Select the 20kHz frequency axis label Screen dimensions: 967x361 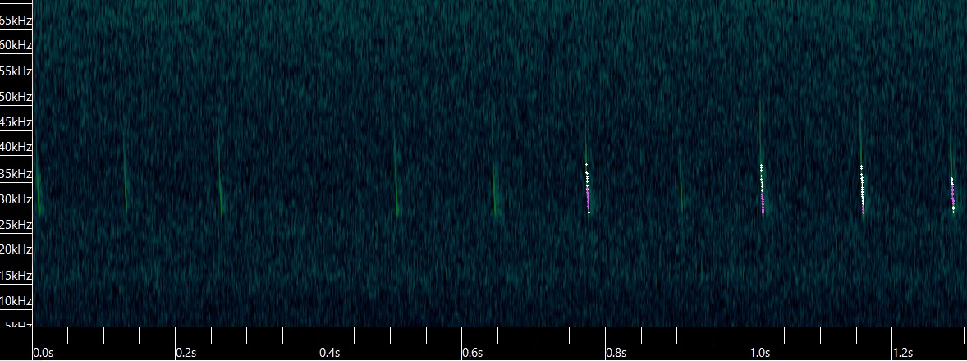[x=16, y=249]
